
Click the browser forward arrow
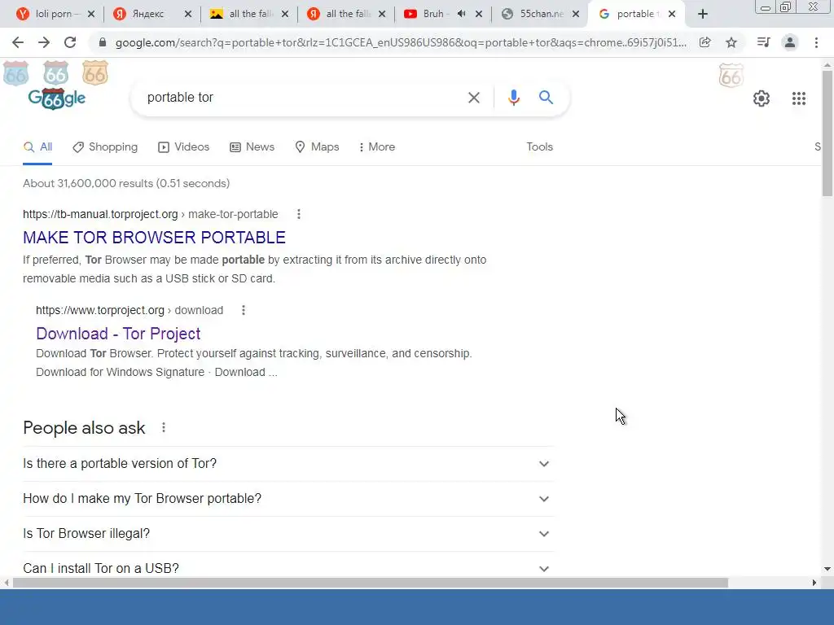click(44, 42)
